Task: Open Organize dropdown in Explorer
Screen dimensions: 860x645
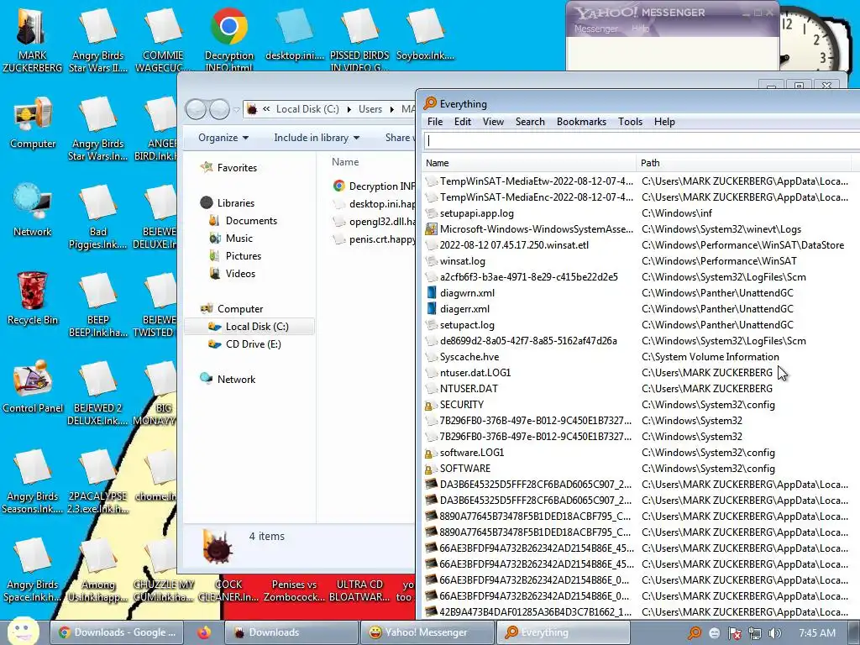Action: click(x=223, y=138)
